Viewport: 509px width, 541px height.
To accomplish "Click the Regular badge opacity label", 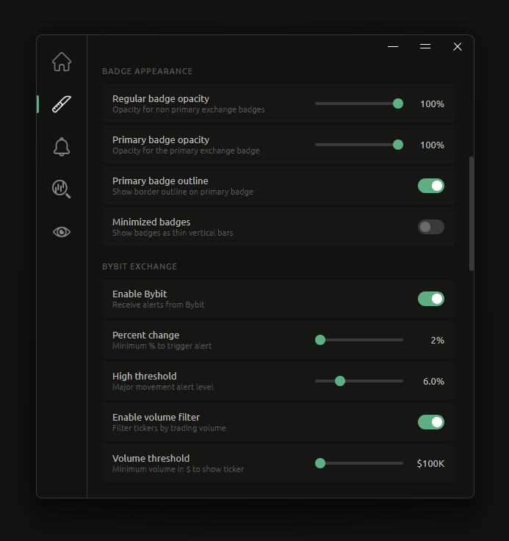I will pos(161,98).
